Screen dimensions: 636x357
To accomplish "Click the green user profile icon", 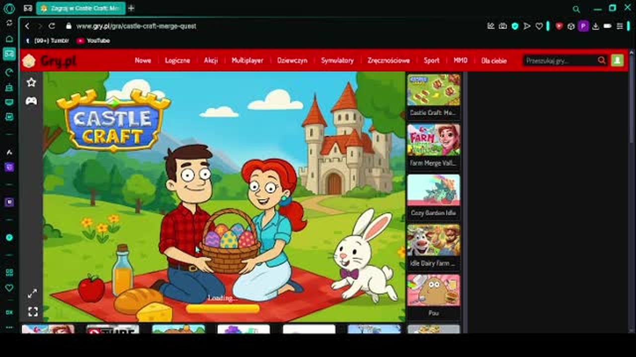I will (x=617, y=60).
